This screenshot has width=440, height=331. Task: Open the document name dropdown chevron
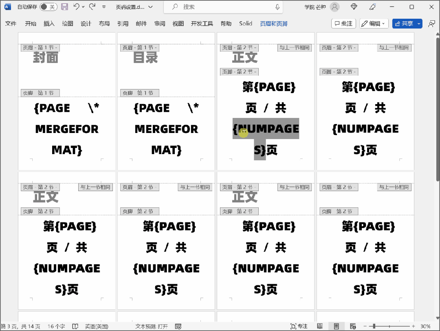coord(150,7)
